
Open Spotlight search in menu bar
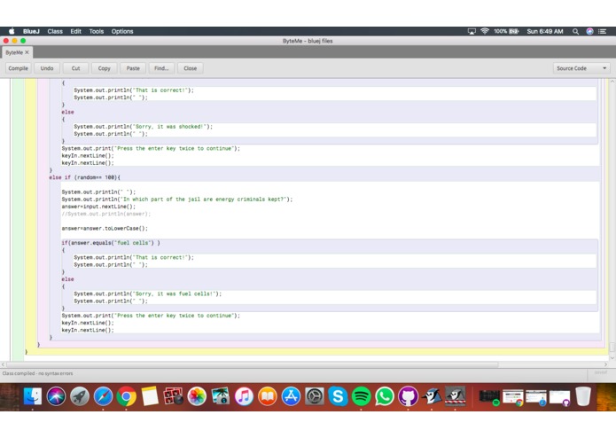point(575,31)
